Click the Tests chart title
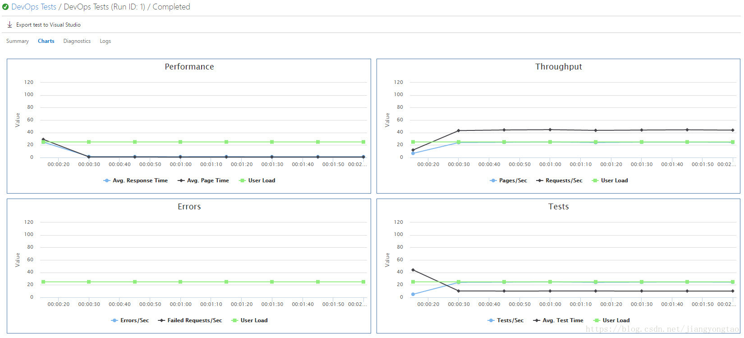 tap(559, 207)
